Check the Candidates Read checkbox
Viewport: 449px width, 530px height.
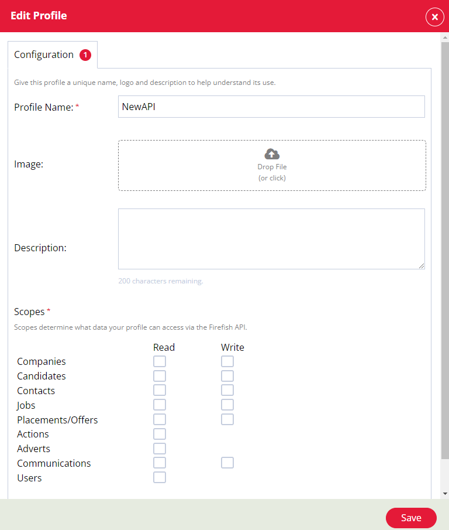[160, 375]
